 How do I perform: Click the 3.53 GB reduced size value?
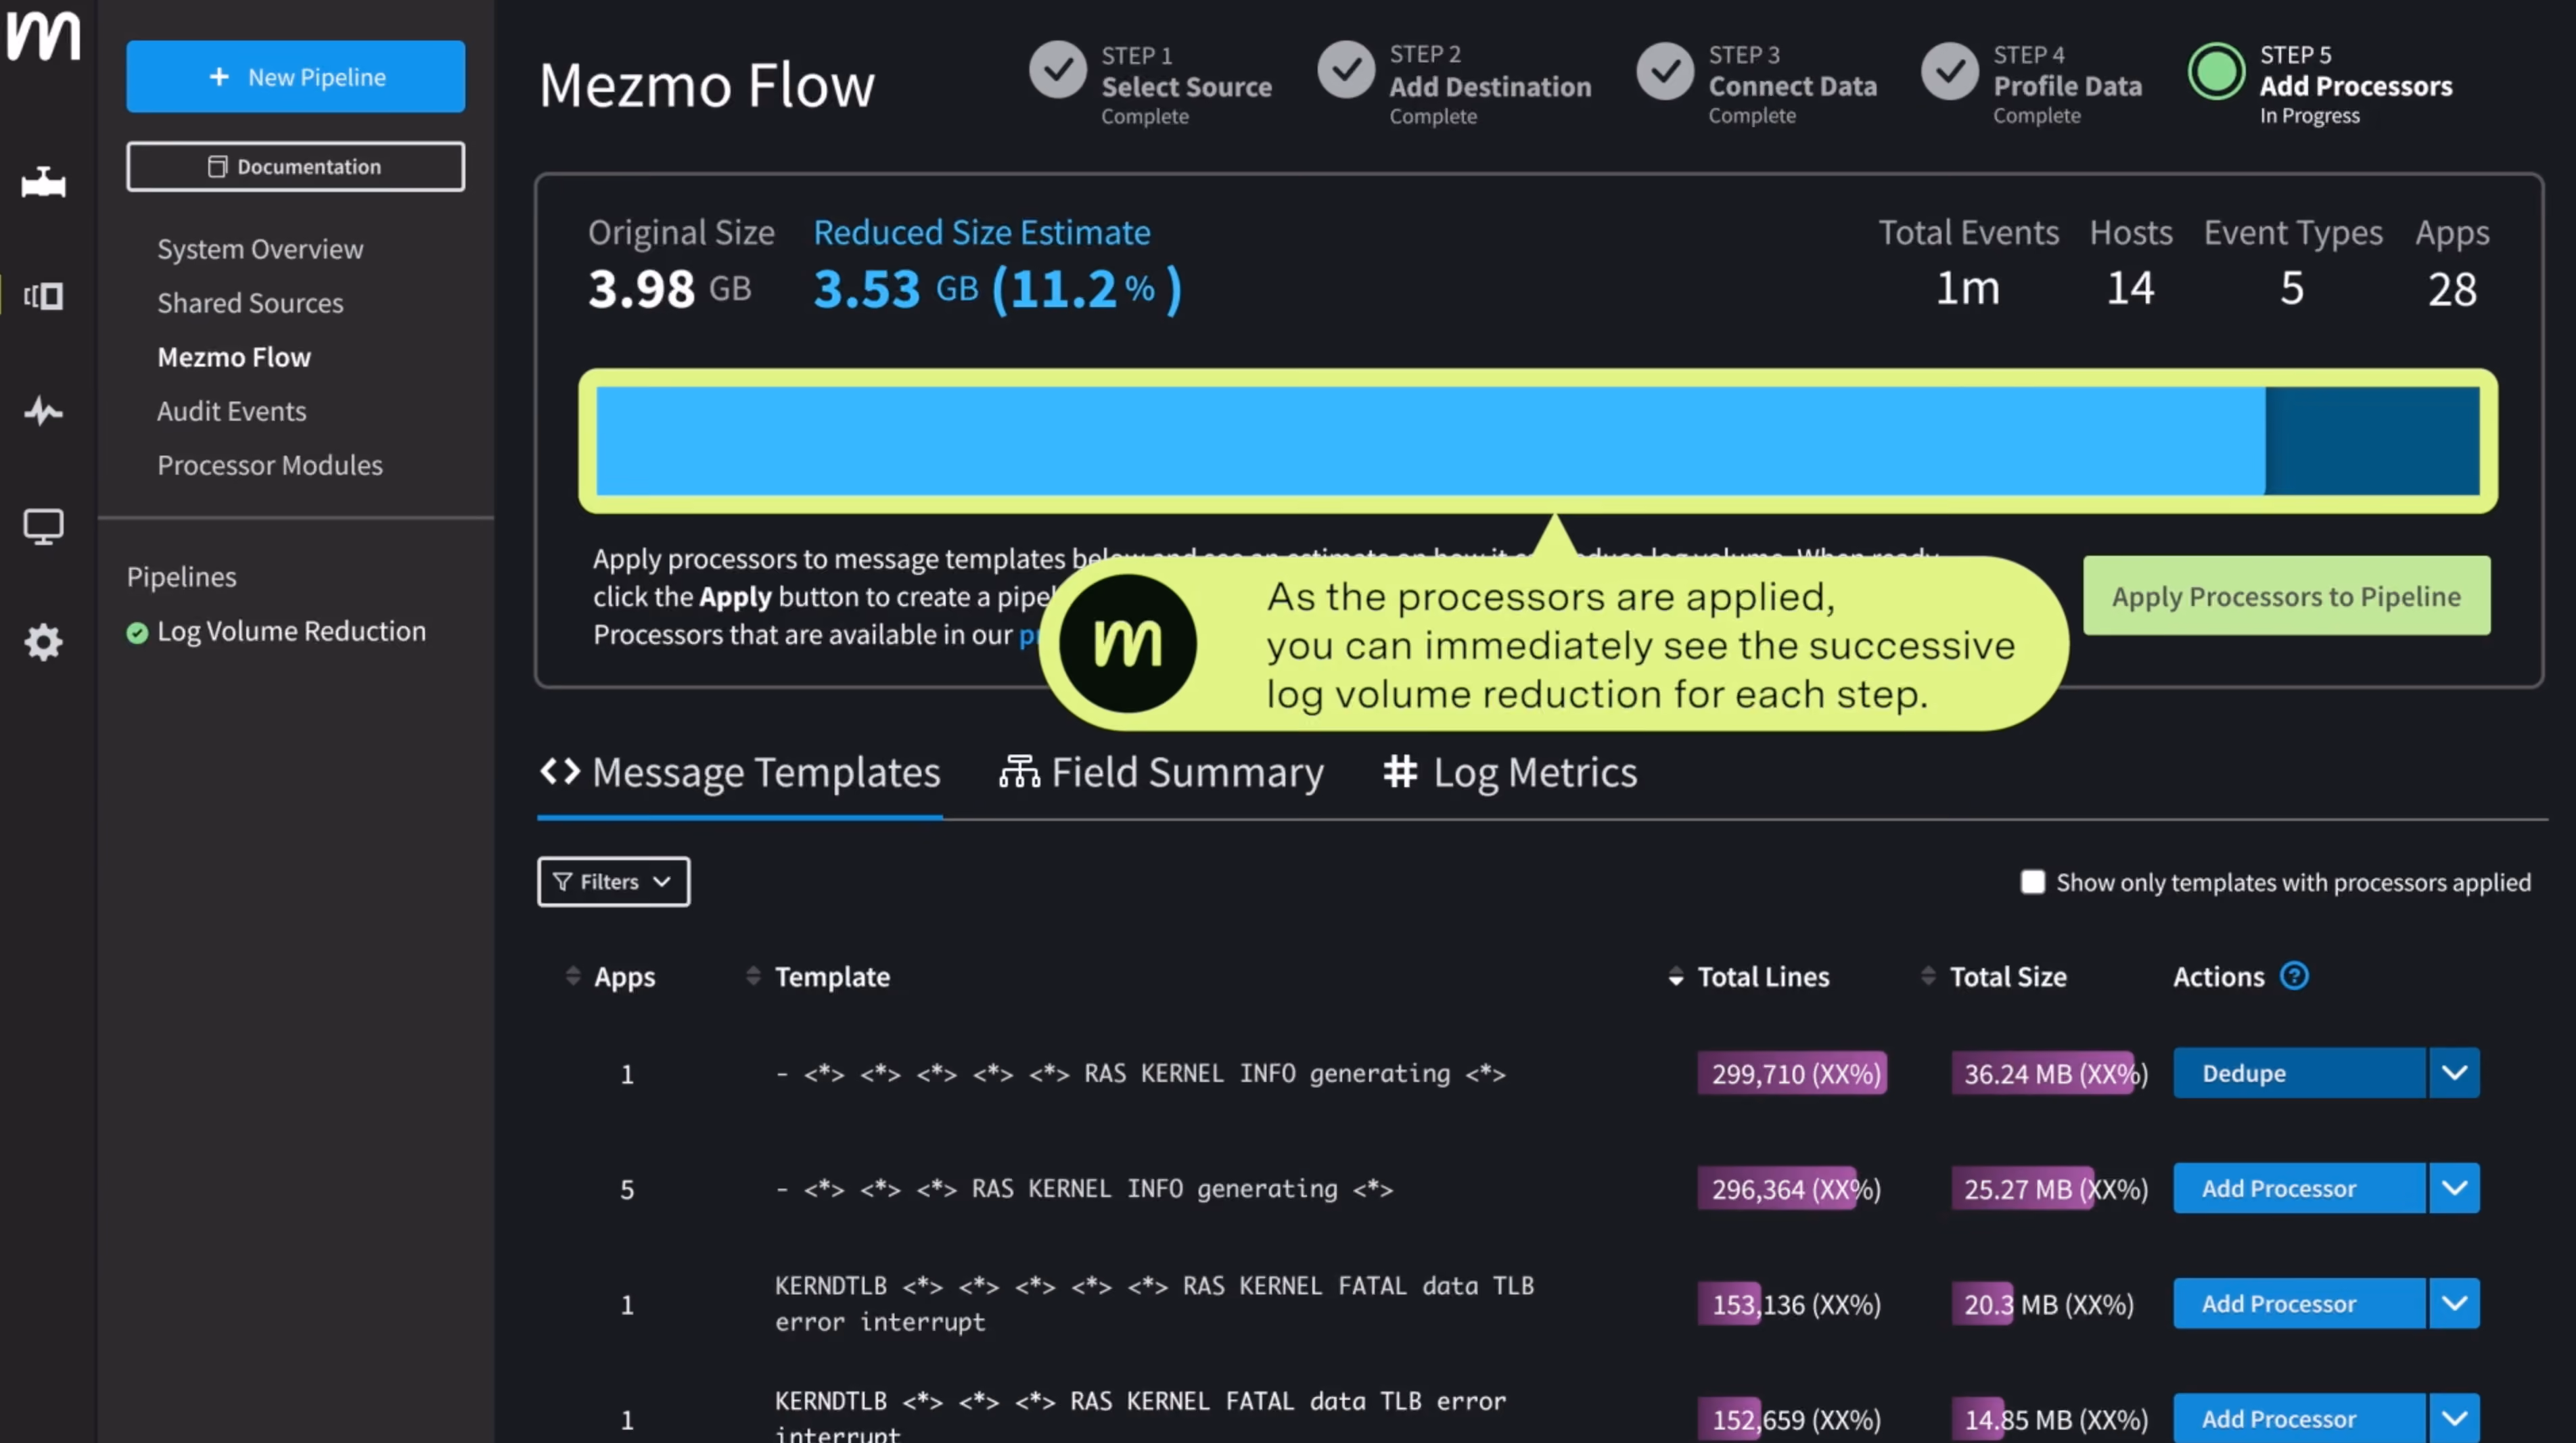[896, 289]
